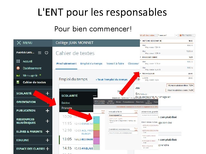Image resolution: width=206 pixels, height=154 pixels.
Task: Open Pronote Informations personnelles tab
Action: [x=100, y=102]
